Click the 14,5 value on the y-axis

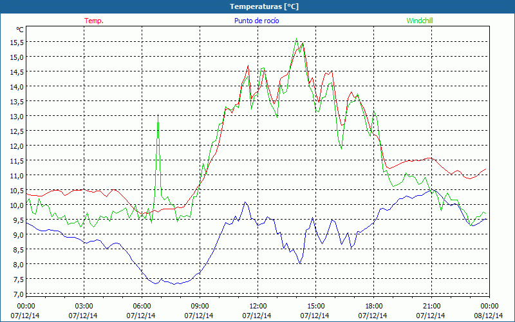click(x=17, y=71)
